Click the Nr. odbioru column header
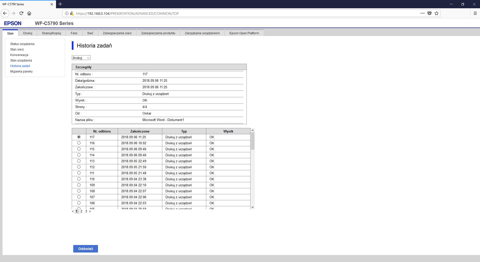Screen dimensions: 480x262 coord(102,131)
